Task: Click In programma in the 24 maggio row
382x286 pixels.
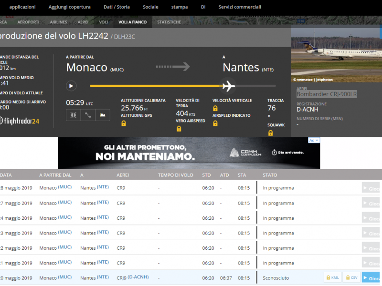Action: tap(278, 218)
